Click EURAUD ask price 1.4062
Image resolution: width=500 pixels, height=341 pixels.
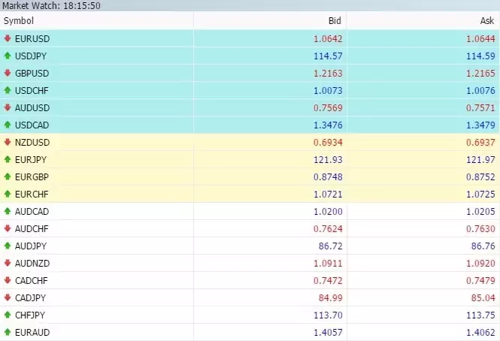click(x=480, y=333)
